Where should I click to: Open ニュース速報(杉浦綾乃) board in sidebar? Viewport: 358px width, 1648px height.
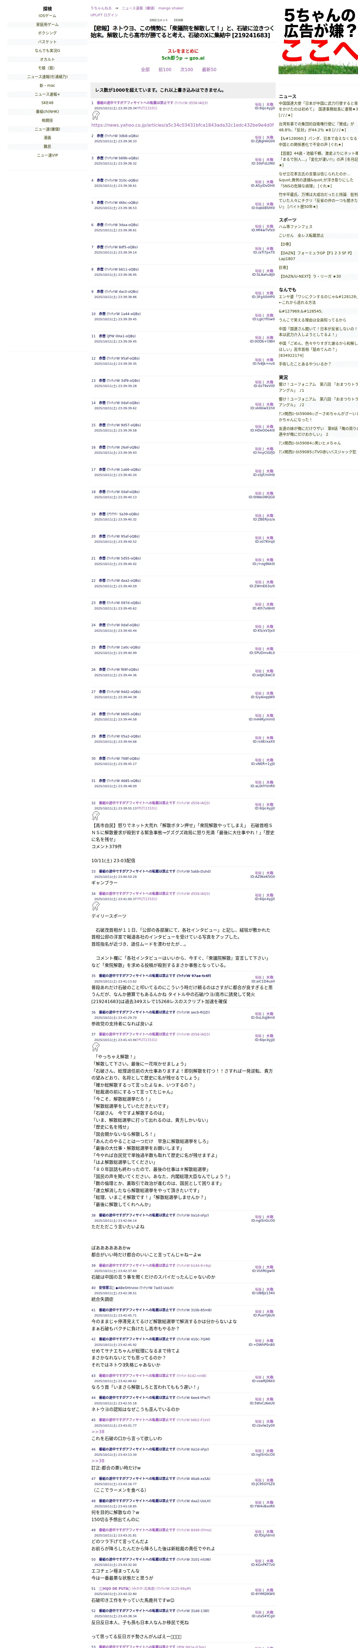click(47, 77)
